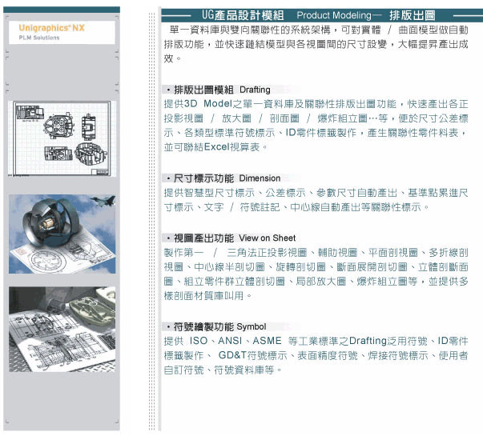Click the 'UG產品設計模組 Product Modeling' header banner

click(x=322, y=15)
